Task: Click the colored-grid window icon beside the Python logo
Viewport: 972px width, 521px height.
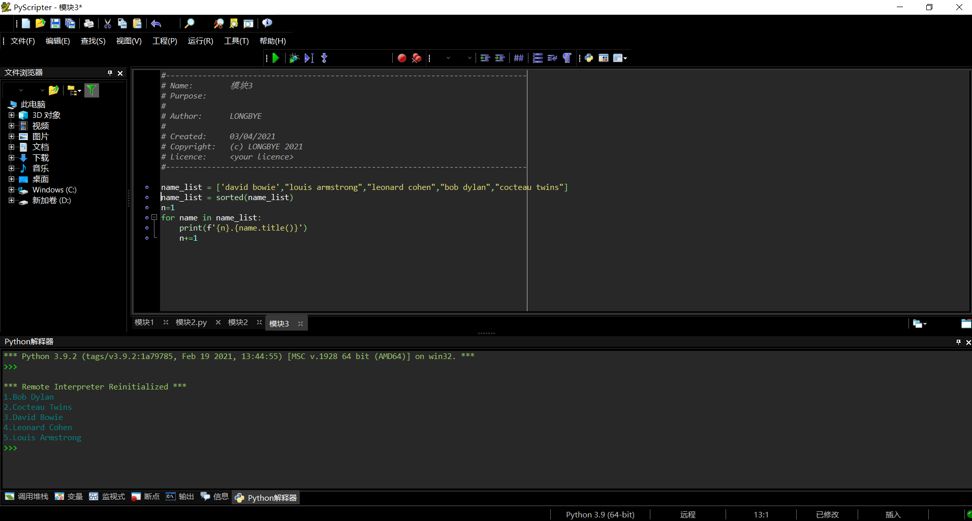Action: [x=604, y=58]
